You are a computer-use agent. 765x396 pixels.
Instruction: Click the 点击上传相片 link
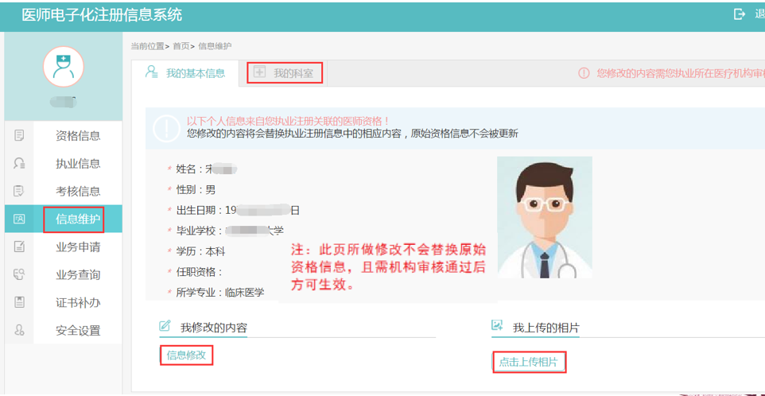(528, 362)
